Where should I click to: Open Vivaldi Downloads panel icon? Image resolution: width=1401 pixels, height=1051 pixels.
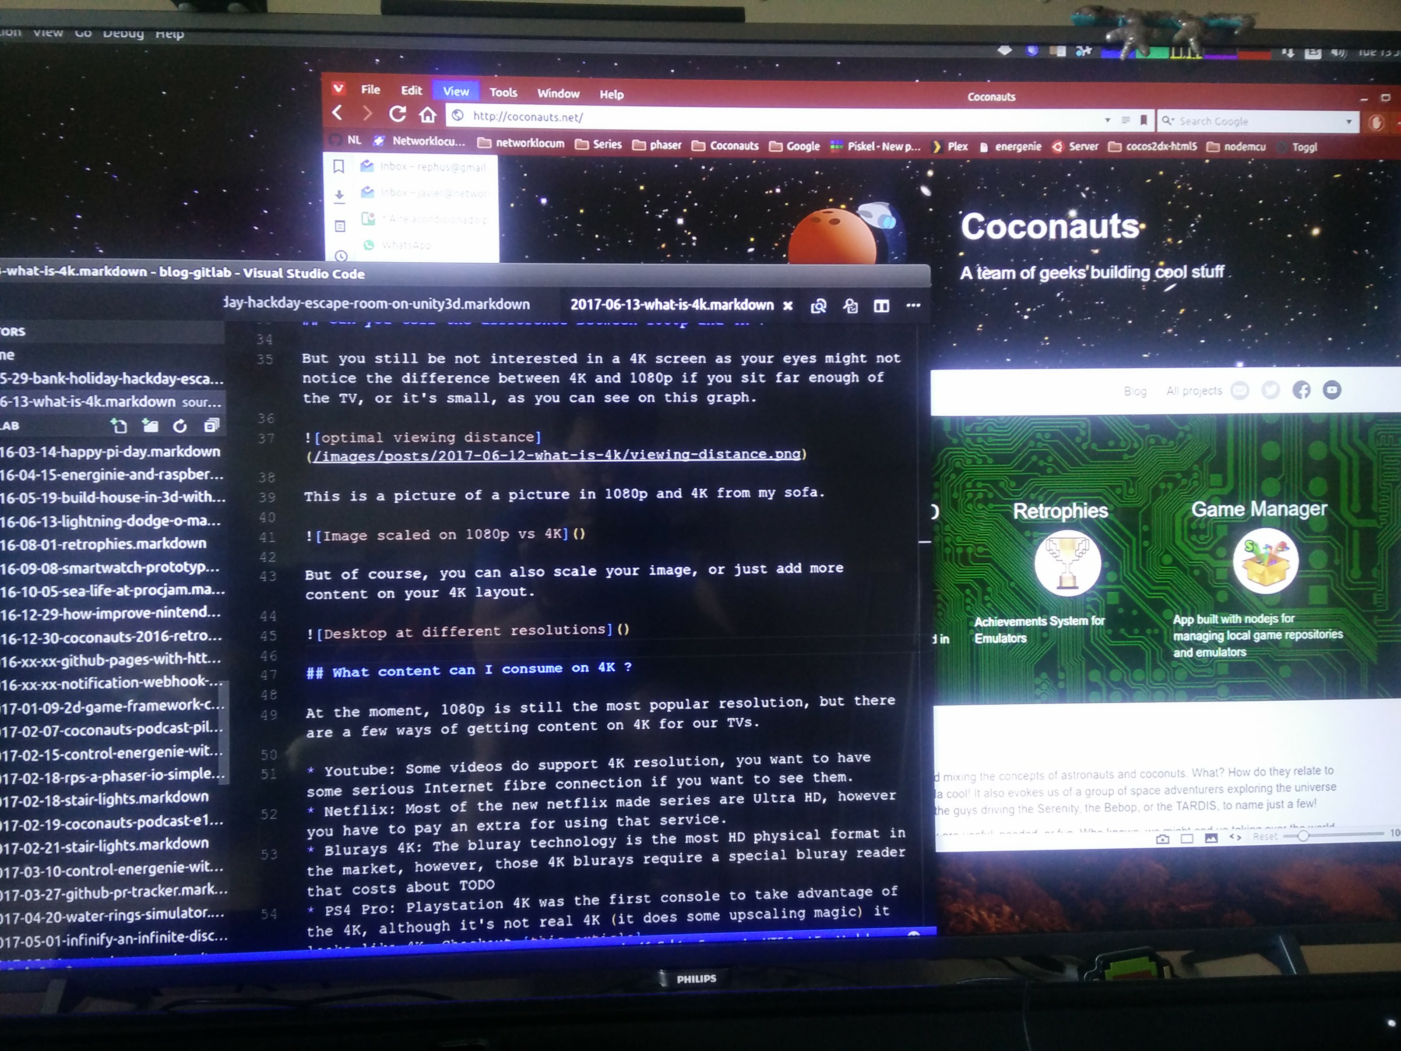click(x=339, y=196)
